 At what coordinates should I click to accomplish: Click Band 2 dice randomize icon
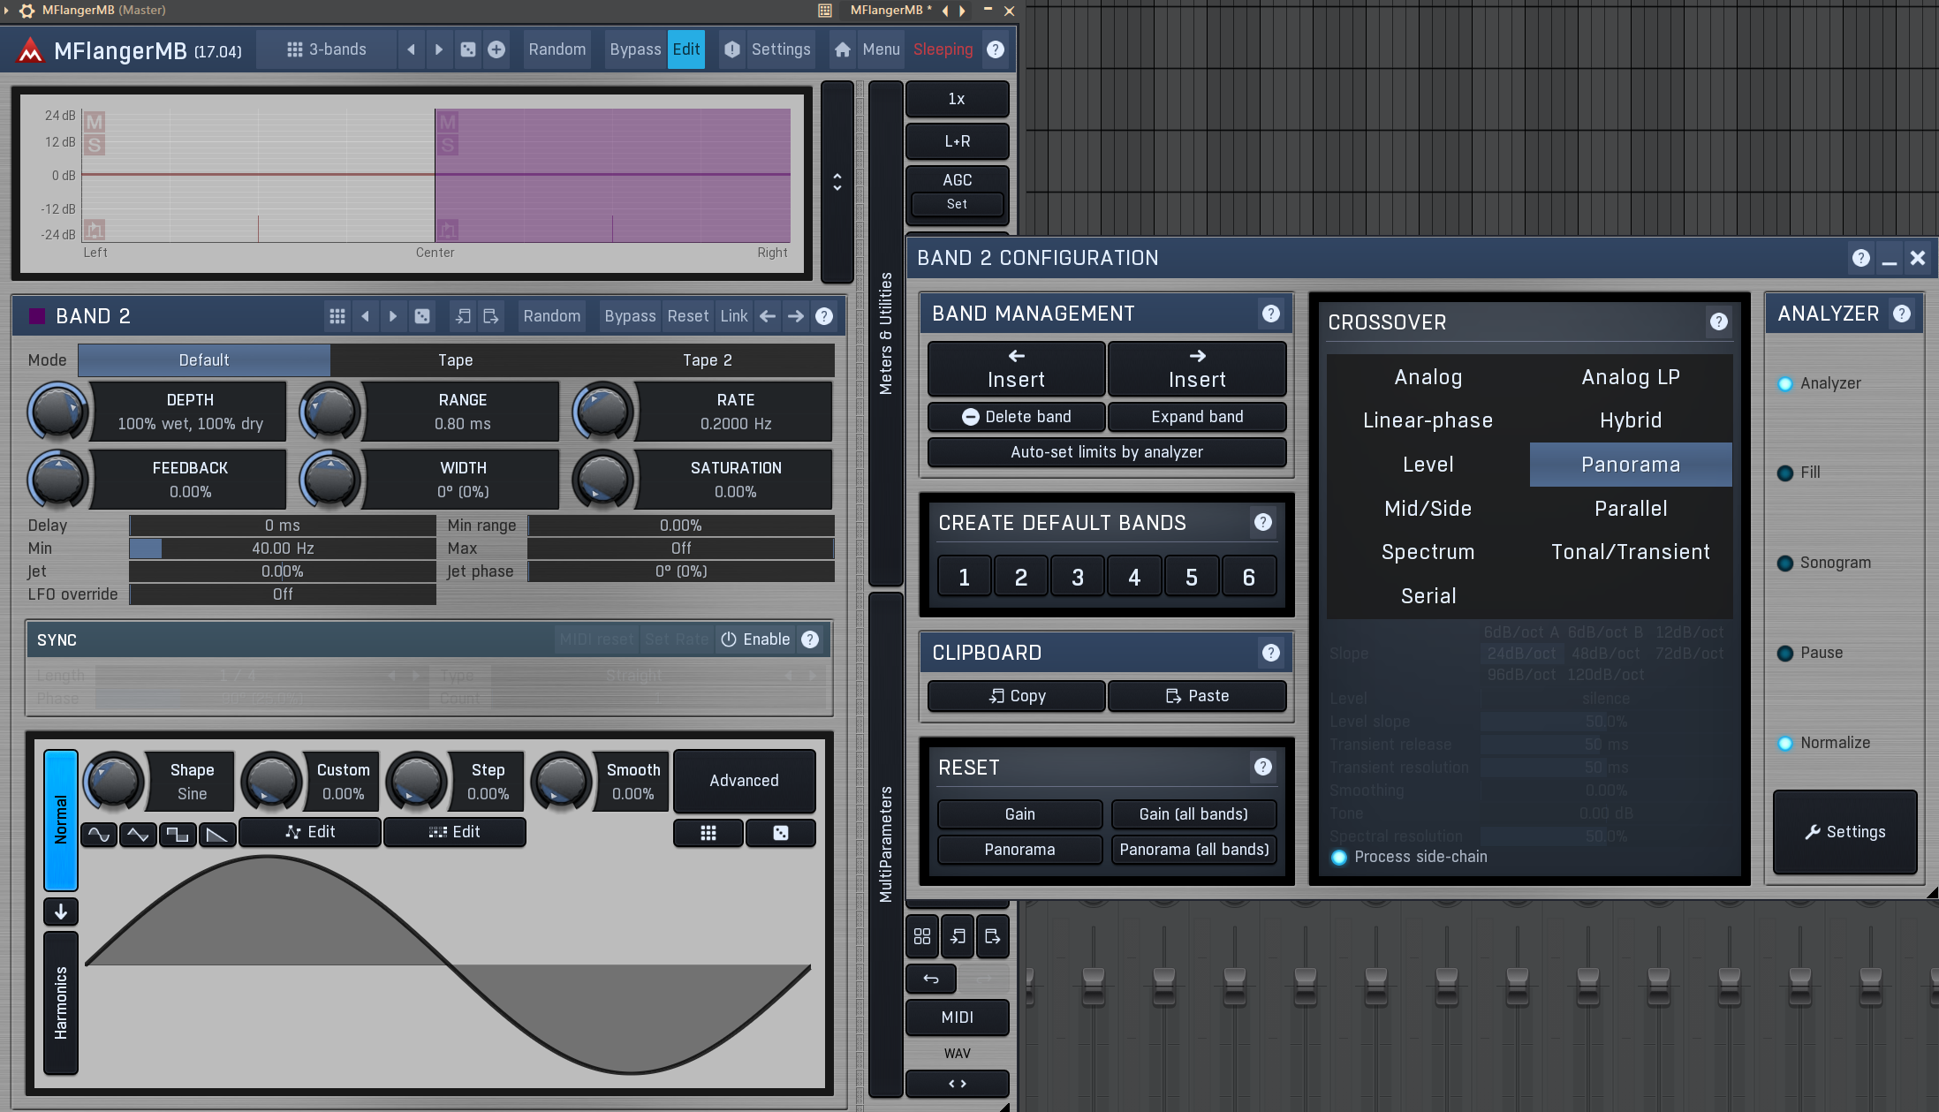pos(422,316)
